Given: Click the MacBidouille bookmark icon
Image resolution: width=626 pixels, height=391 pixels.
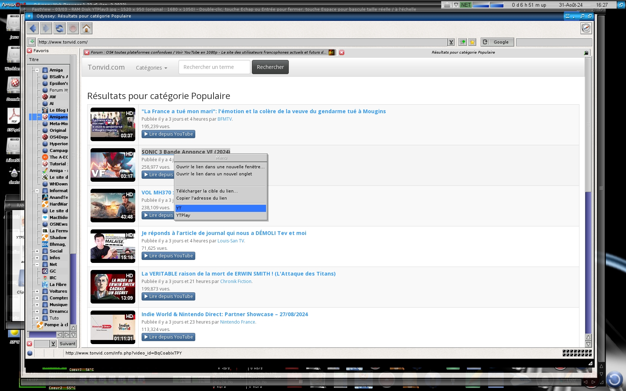Looking at the screenshot, I should tap(45, 217).
